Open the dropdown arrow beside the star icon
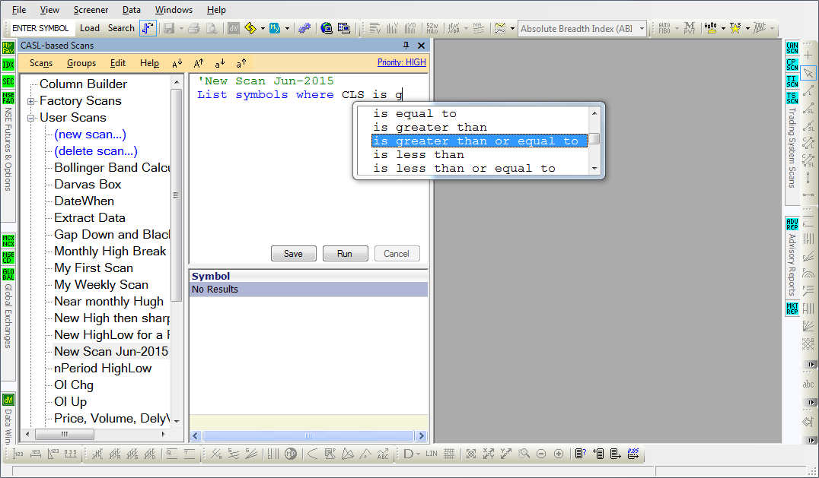819x478 pixels. coord(748,28)
